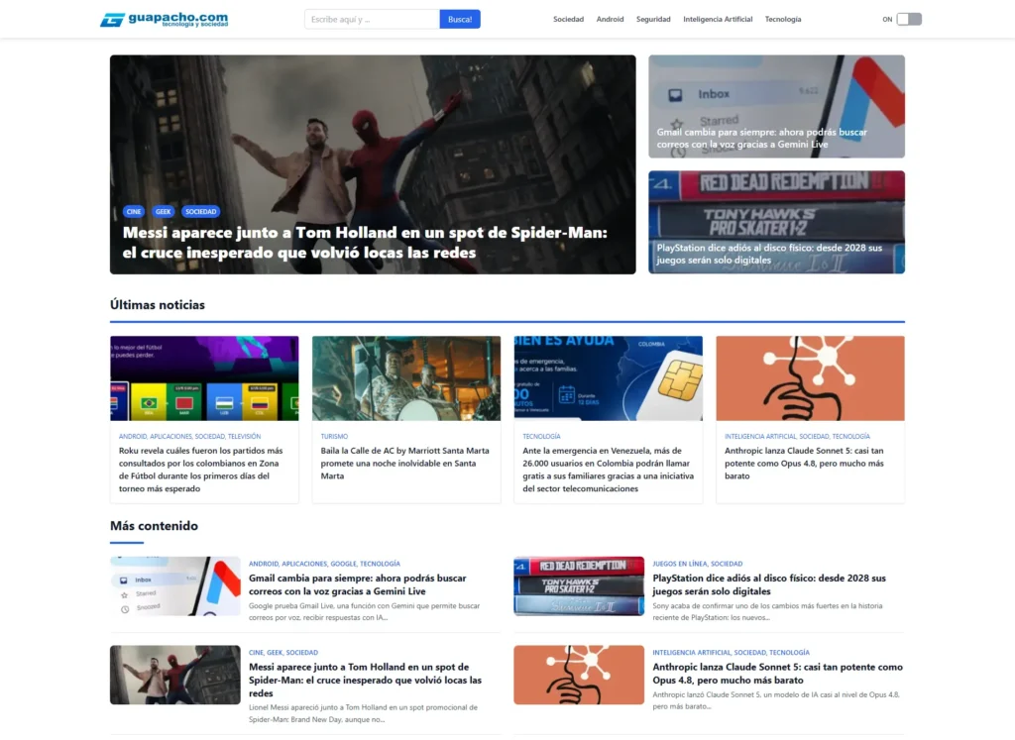This screenshot has height=740, width=1015.
Task: Select the TURISMO category label
Action: [334, 437]
